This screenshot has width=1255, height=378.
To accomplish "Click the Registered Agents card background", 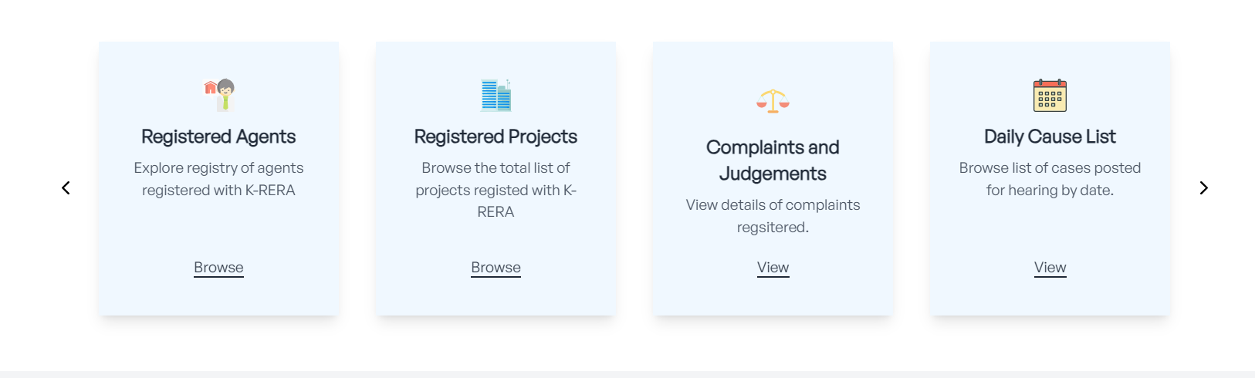I will pyautogui.click(x=218, y=231).
